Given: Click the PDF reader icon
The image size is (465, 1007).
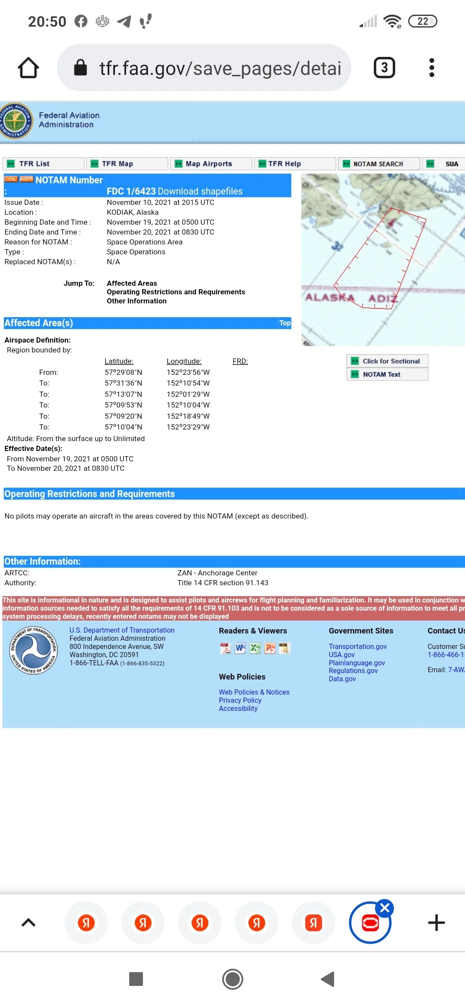Looking at the screenshot, I should pos(226,648).
